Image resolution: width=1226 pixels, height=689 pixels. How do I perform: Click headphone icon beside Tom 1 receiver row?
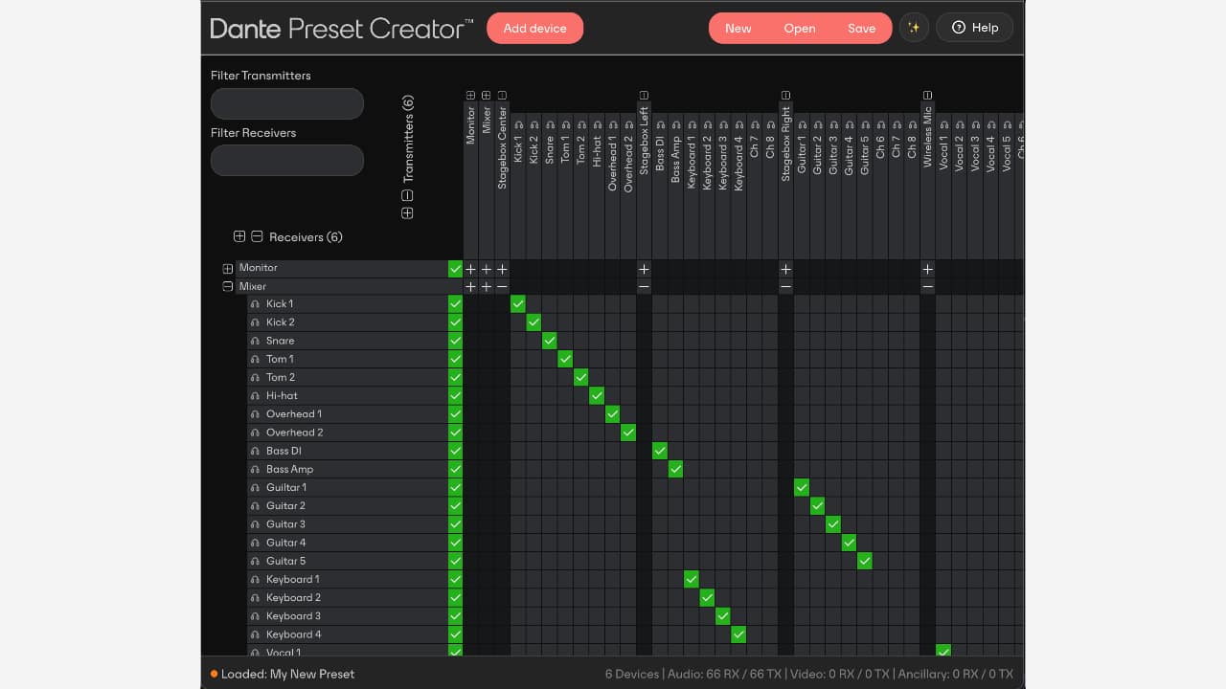255,359
